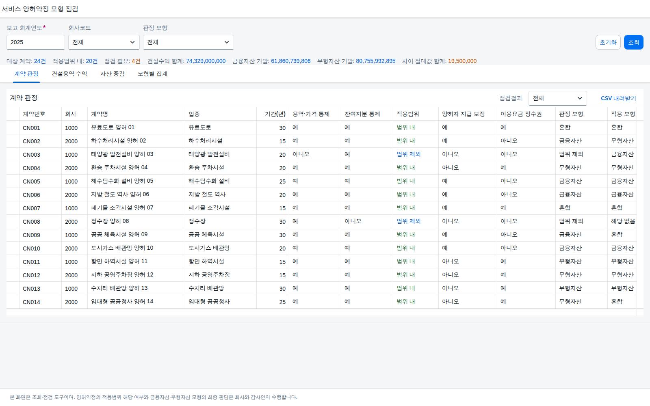
Task: Select contract number CN005
Action: tap(31, 181)
